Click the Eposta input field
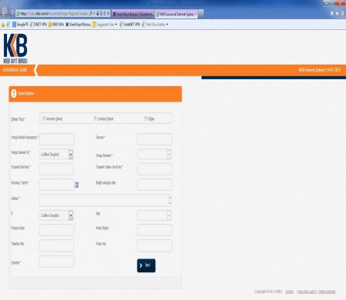The width and height of the screenshot is (346, 300). click(57, 262)
